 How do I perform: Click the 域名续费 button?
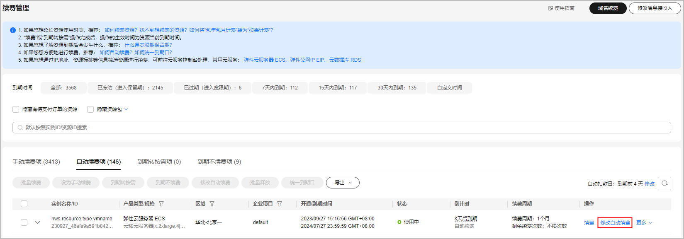coord(608,8)
